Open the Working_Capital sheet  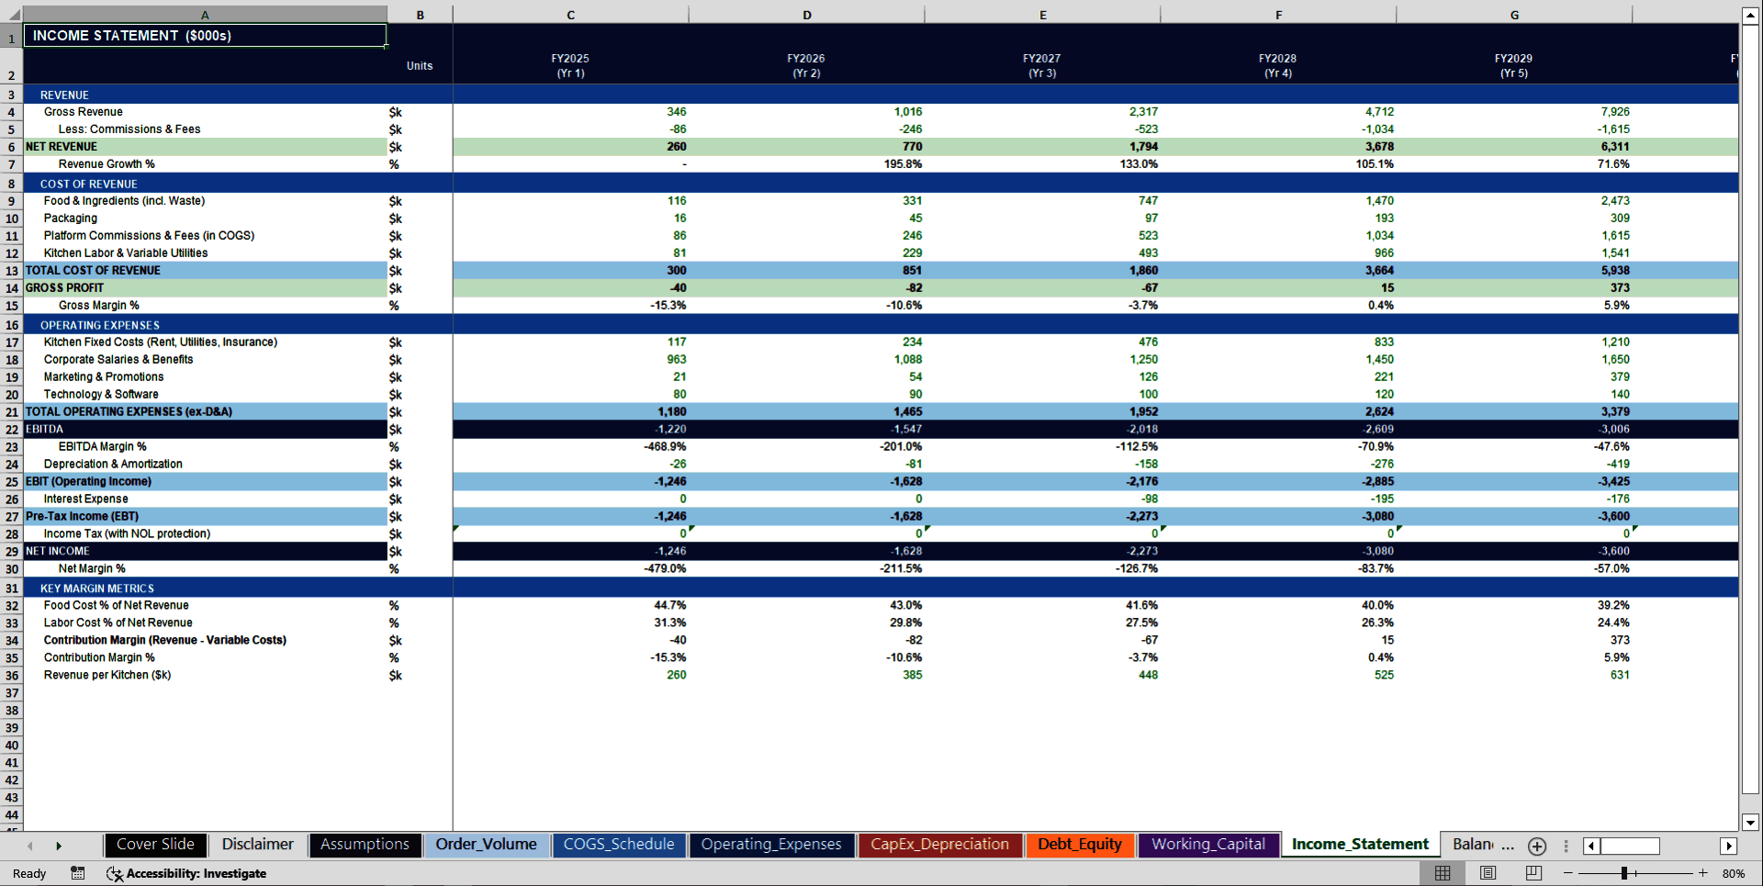pos(1207,845)
